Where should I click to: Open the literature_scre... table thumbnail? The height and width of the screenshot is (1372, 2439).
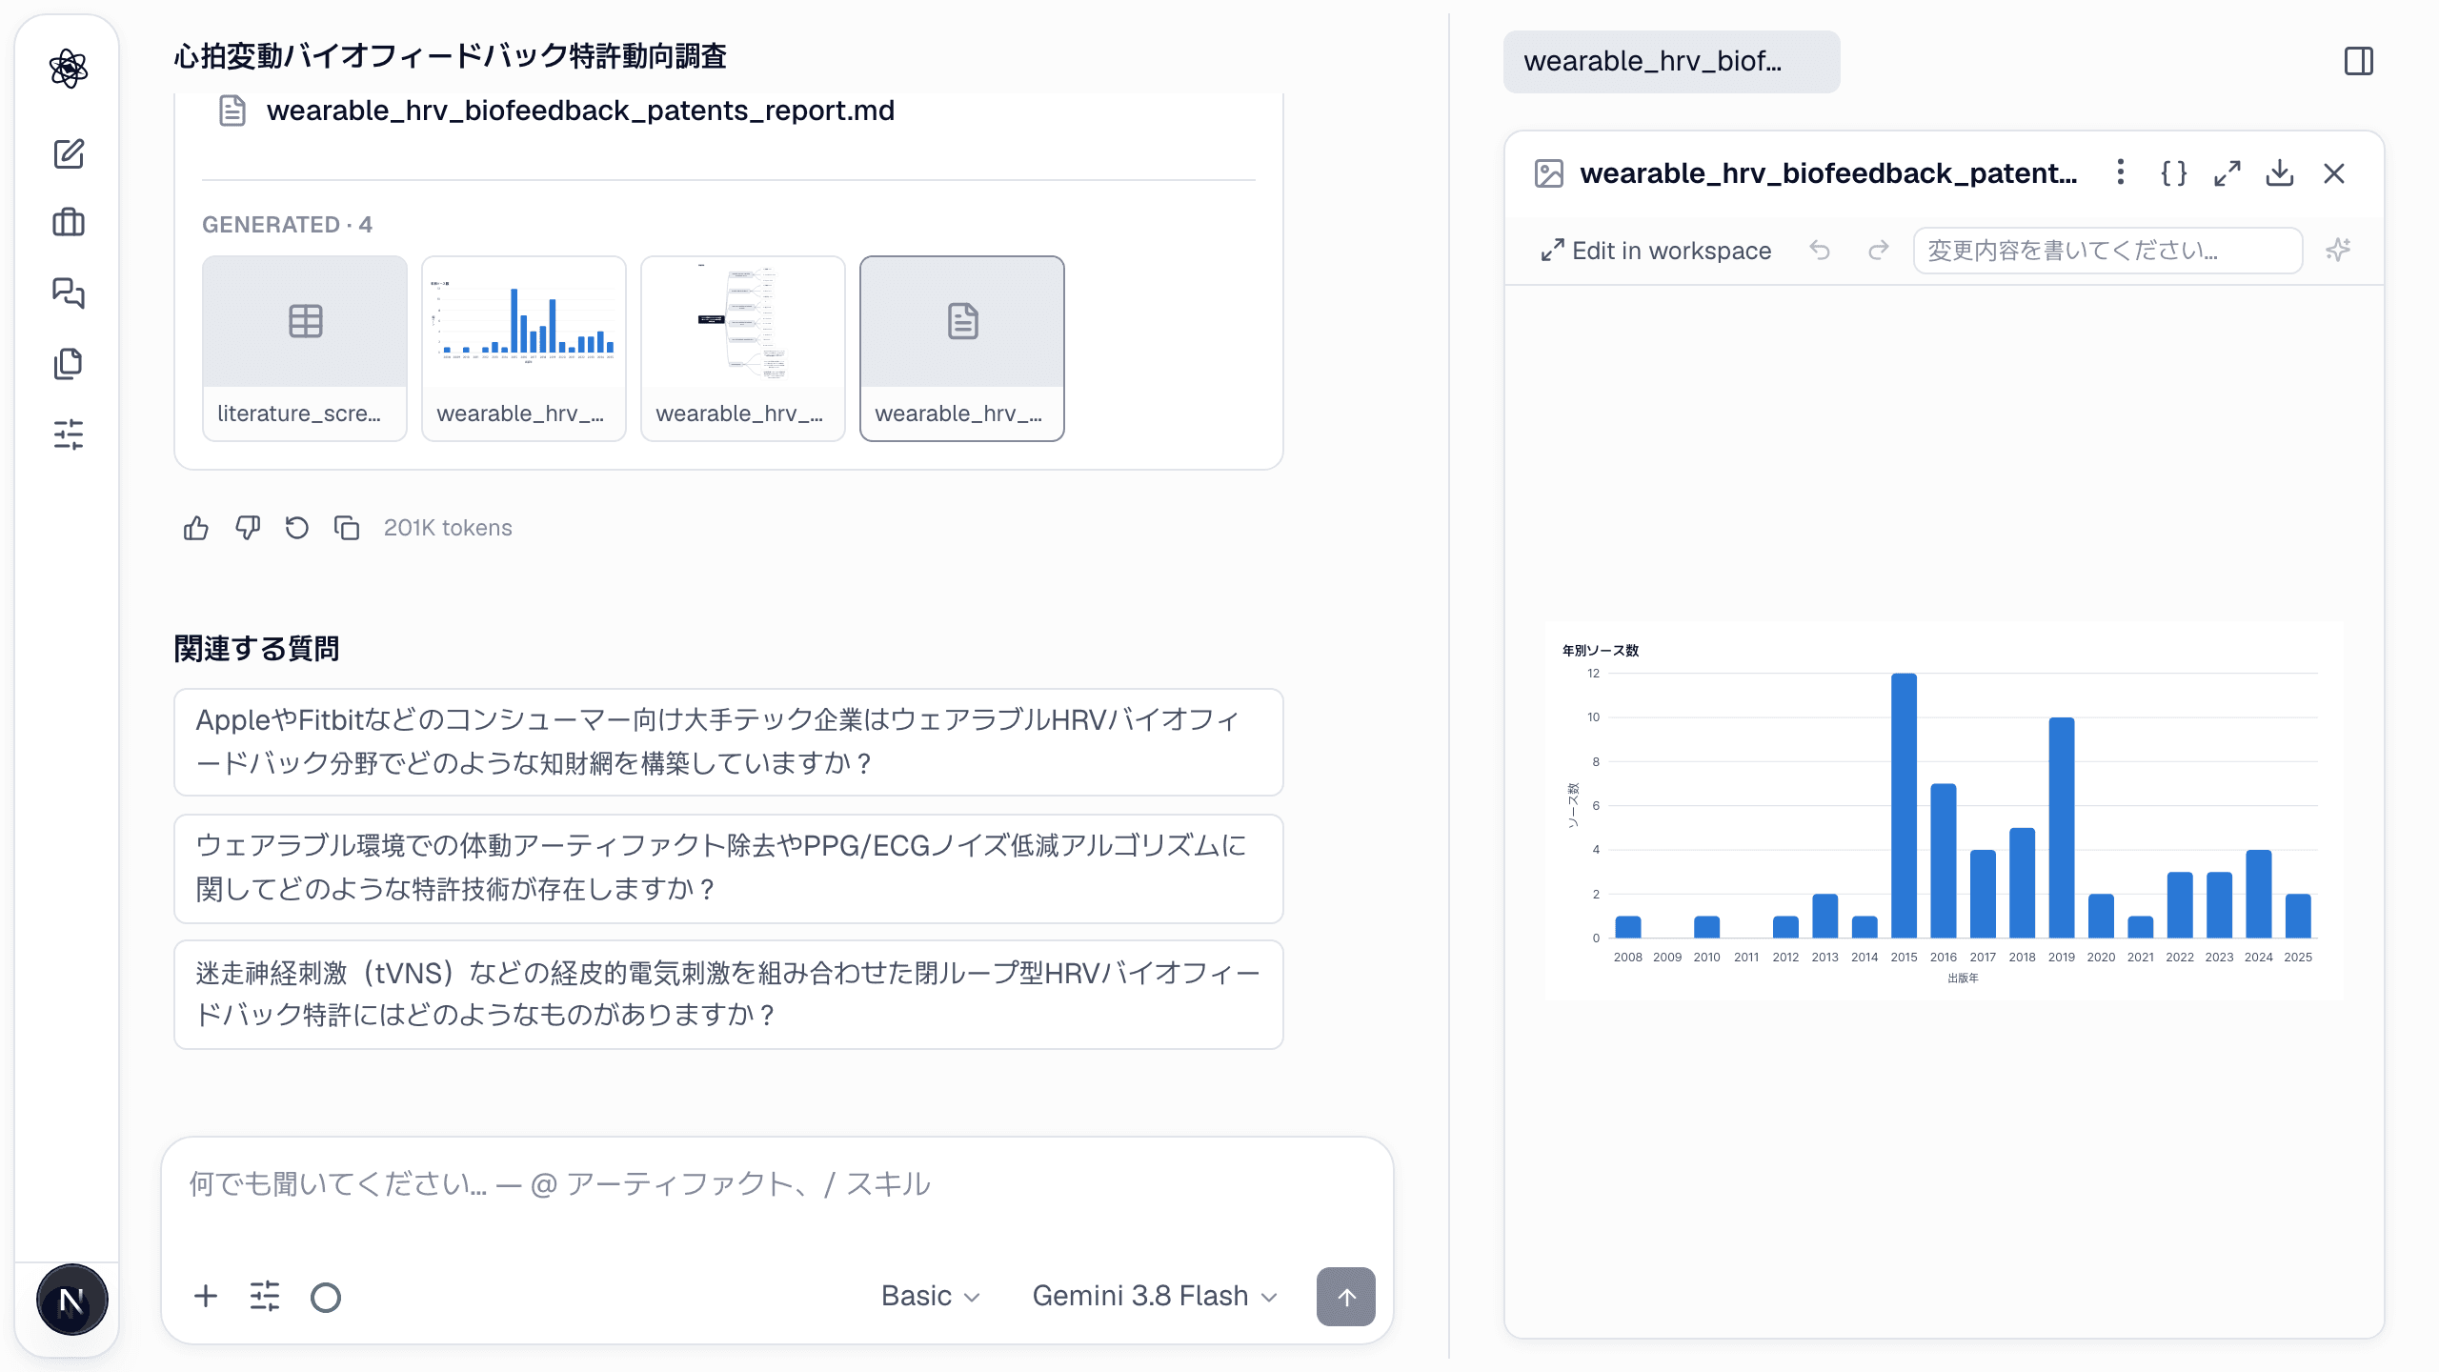pos(305,349)
